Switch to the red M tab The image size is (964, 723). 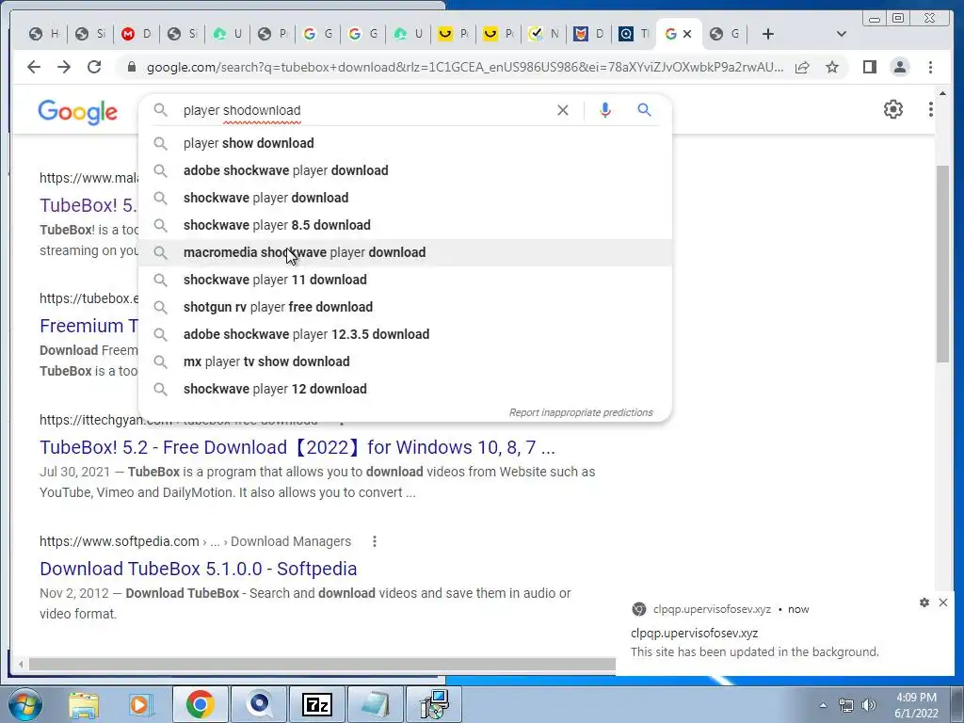pyautogui.click(x=137, y=35)
